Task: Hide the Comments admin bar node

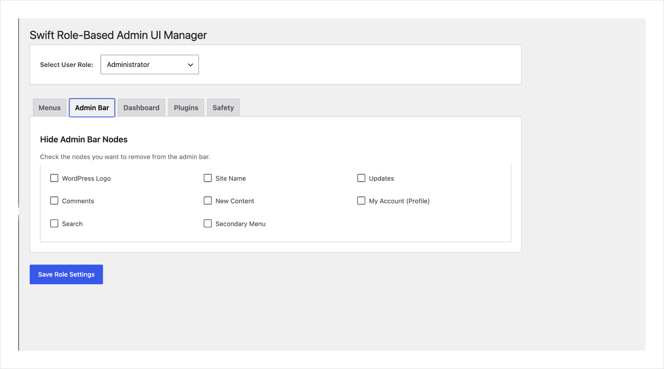Action: [54, 200]
